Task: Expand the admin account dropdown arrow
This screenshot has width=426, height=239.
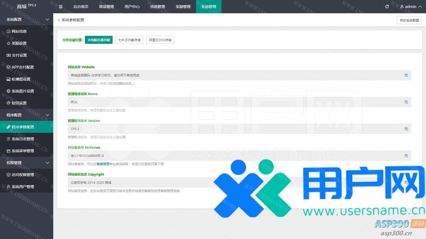Action: 420,7
